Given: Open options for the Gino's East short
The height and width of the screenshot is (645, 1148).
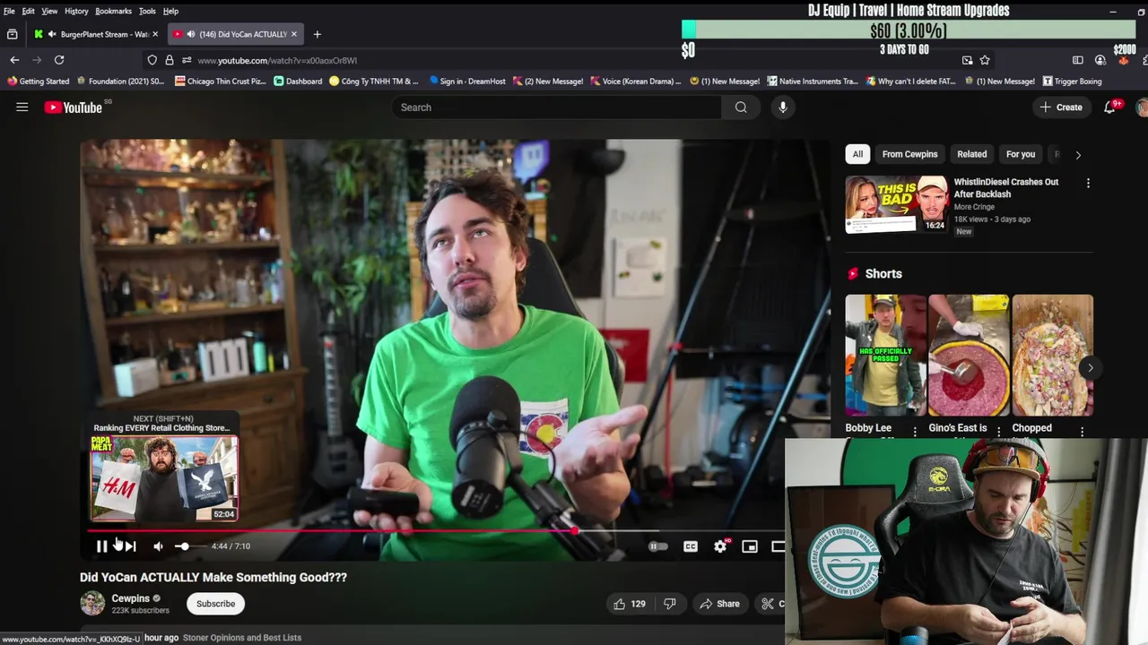Looking at the screenshot, I should click(998, 432).
